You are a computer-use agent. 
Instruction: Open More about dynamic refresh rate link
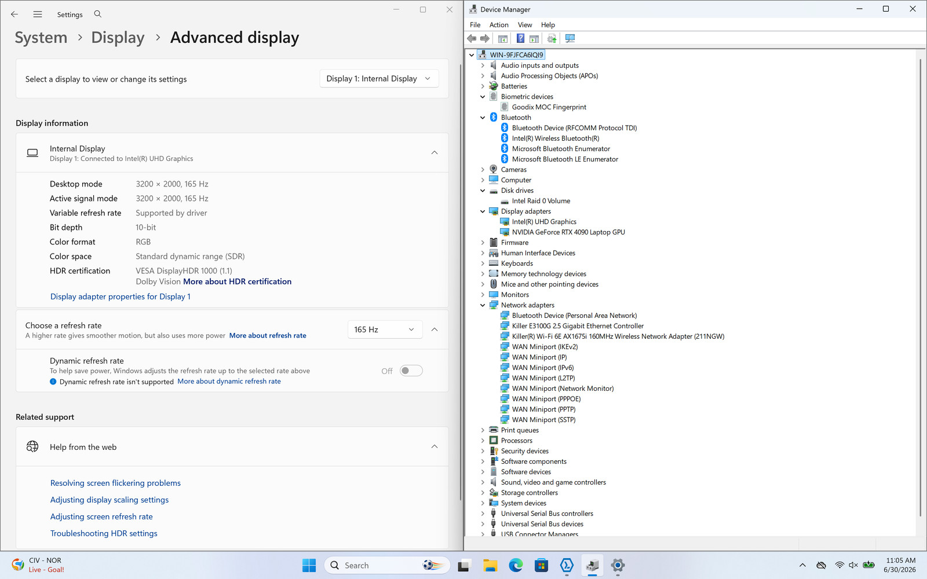pos(229,382)
